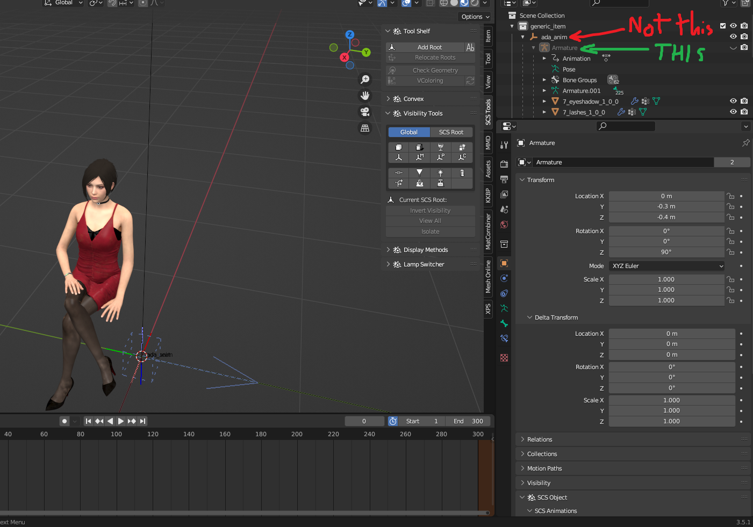Toggle camera view icon in viewport

coord(365,112)
